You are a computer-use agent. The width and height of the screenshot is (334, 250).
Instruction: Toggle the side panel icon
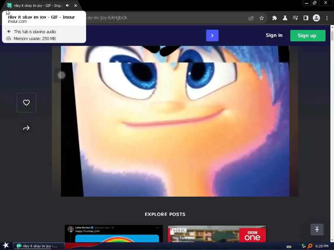(306, 18)
